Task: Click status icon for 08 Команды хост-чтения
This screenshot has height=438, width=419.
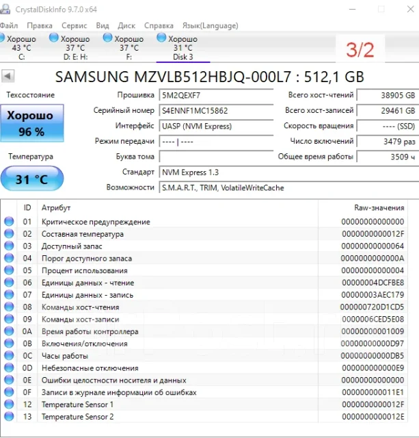Action: coord(9,307)
